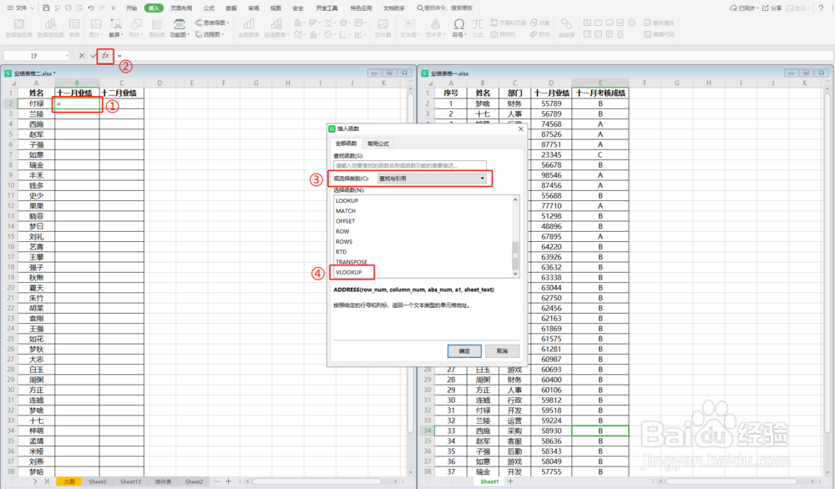Click the 文本框 text box icon

409,28
